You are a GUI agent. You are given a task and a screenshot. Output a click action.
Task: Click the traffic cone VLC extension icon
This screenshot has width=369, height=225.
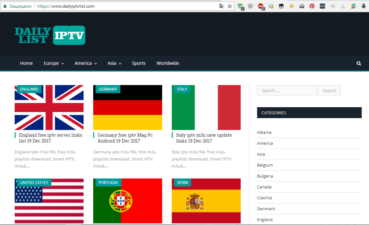[343, 6]
